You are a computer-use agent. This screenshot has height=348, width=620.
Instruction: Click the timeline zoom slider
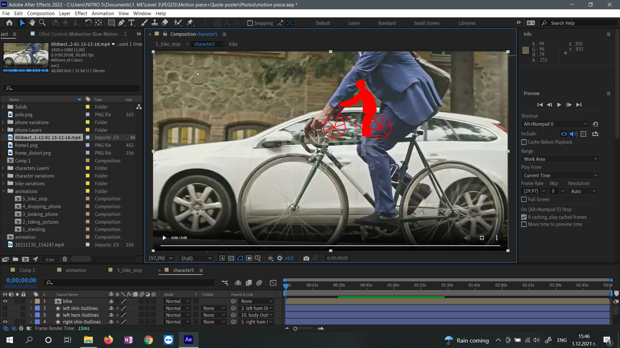click(x=295, y=329)
